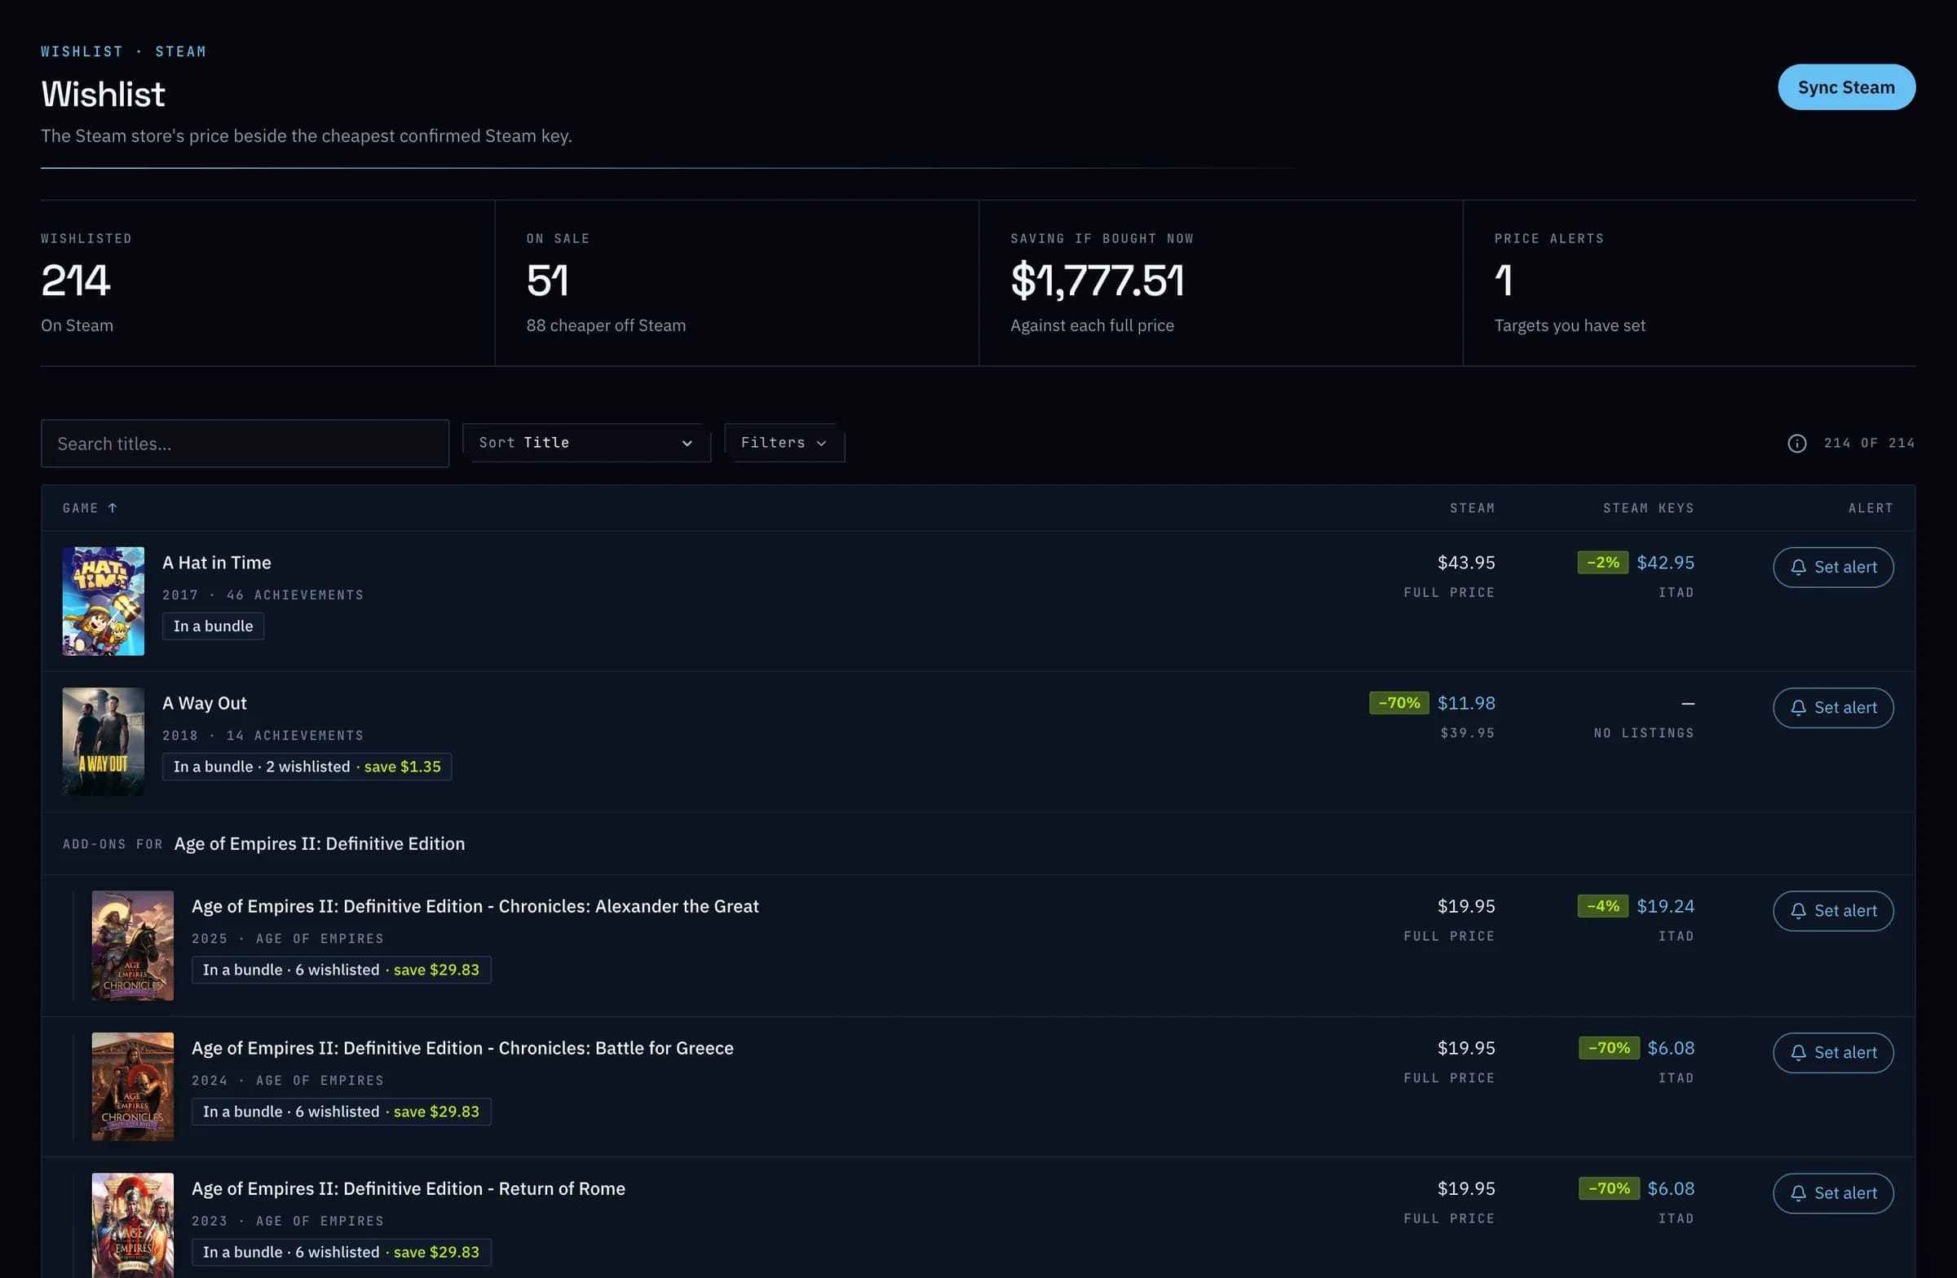
Task: Open Chronicles: Alexander the Great title link
Action: [x=475, y=906]
